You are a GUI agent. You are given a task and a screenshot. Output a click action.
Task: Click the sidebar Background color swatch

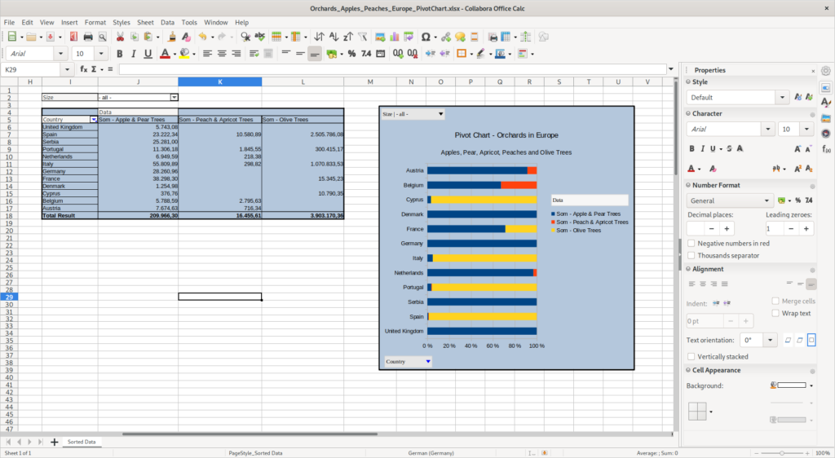point(790,385)
